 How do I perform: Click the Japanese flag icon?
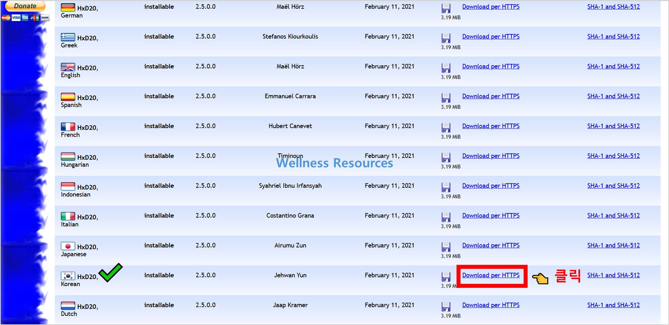tap(68, 246)
